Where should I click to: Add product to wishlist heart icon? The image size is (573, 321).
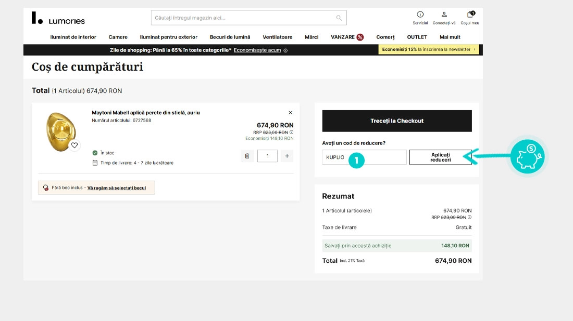point(74,145)
